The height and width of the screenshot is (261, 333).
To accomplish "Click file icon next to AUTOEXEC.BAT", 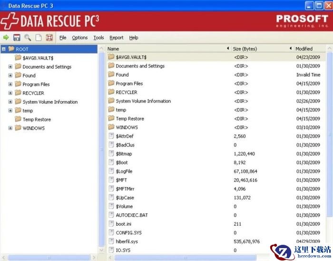I will (111, 215).
